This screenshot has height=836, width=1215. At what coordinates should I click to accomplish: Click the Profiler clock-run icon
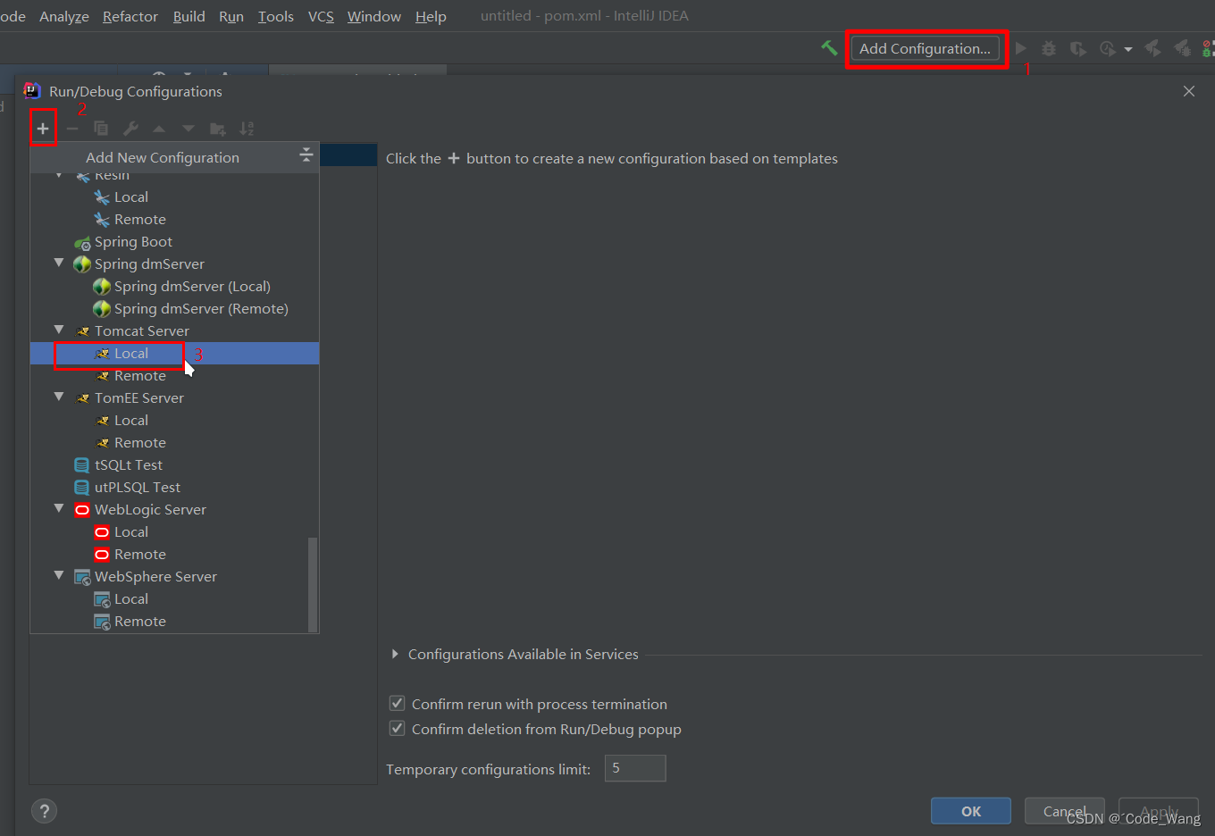tap(1108, 48)
